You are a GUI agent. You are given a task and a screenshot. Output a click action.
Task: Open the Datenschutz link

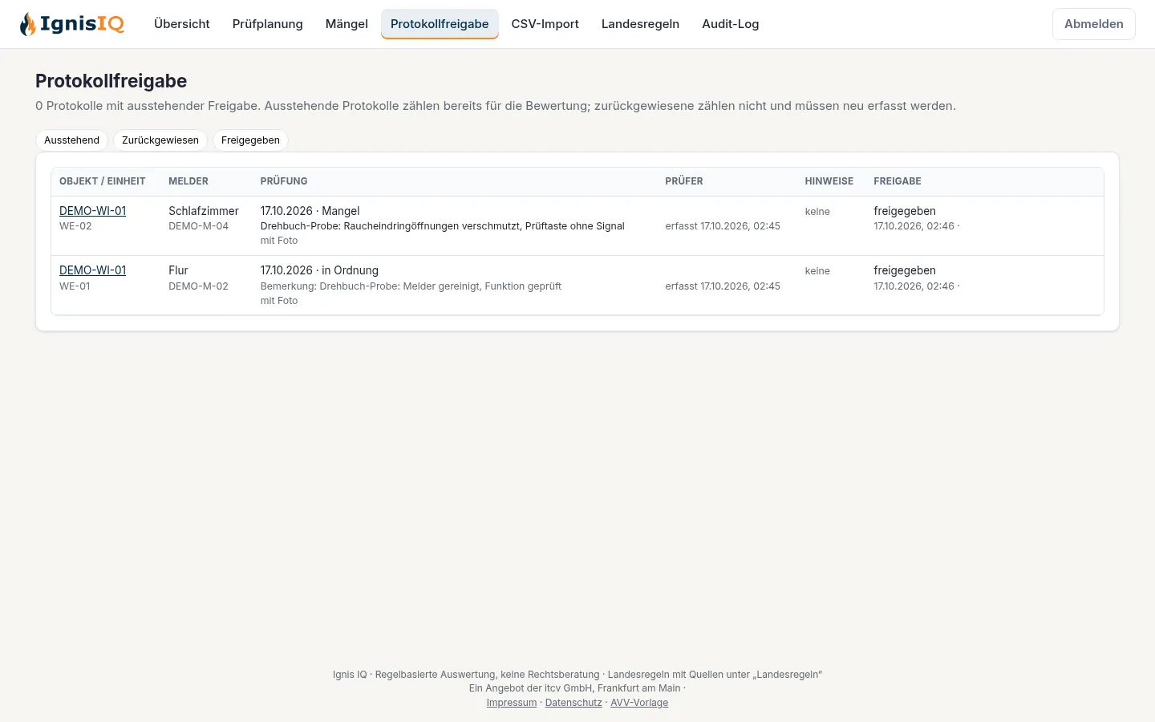pos(573,703)
